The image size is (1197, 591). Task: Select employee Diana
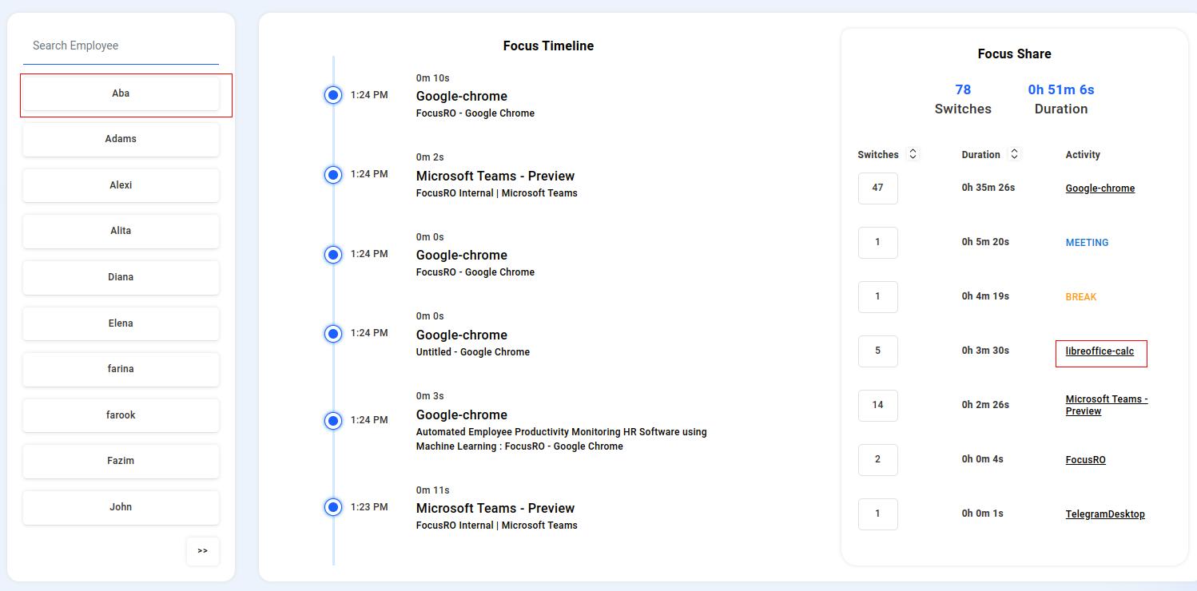pos(121,276)
